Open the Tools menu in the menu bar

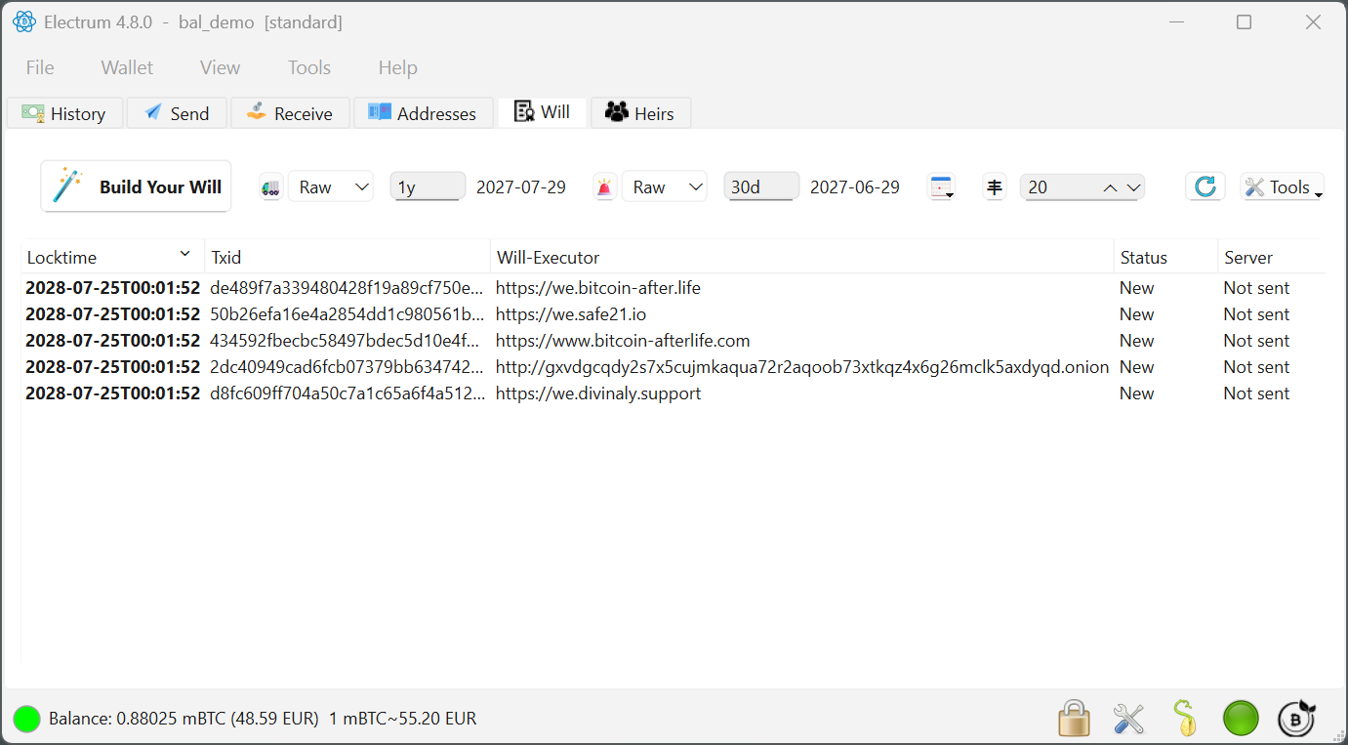(x=309, y=67)
